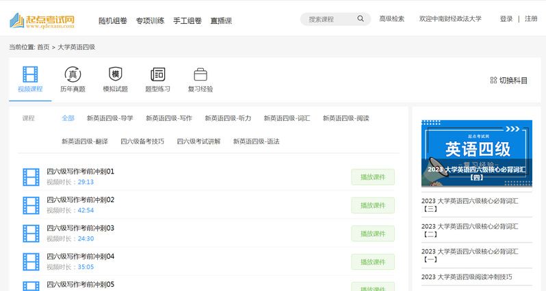Select the 视频课程 film icon tab
Viewport: 546px width, 291px height.
tap(30, 74)
